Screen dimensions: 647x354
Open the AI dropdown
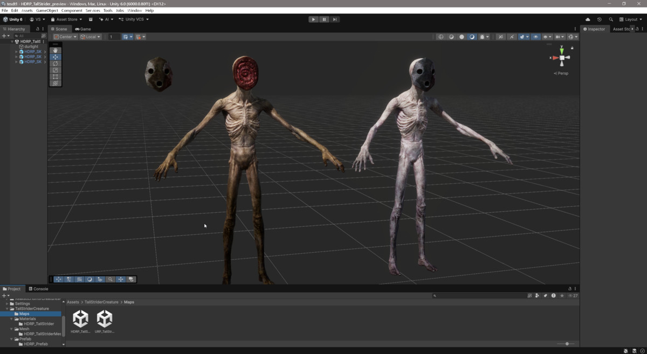point(106,19)
